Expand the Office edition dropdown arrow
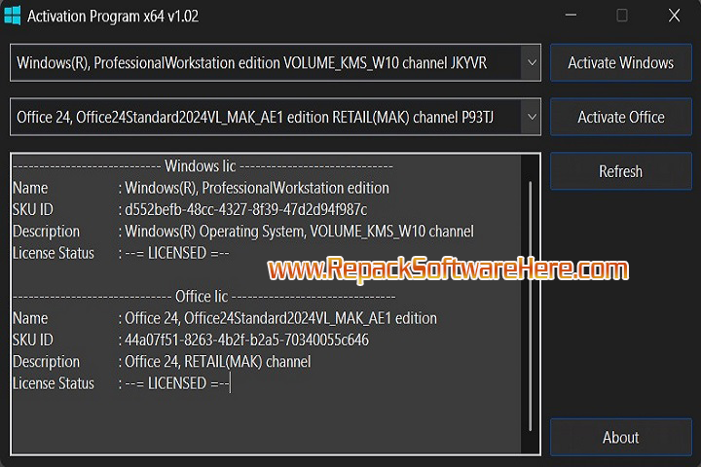The height and width of the screenshot is (467, 701). 532,117
